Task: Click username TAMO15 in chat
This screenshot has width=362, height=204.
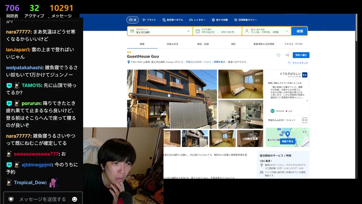Action: pos(31,85)
